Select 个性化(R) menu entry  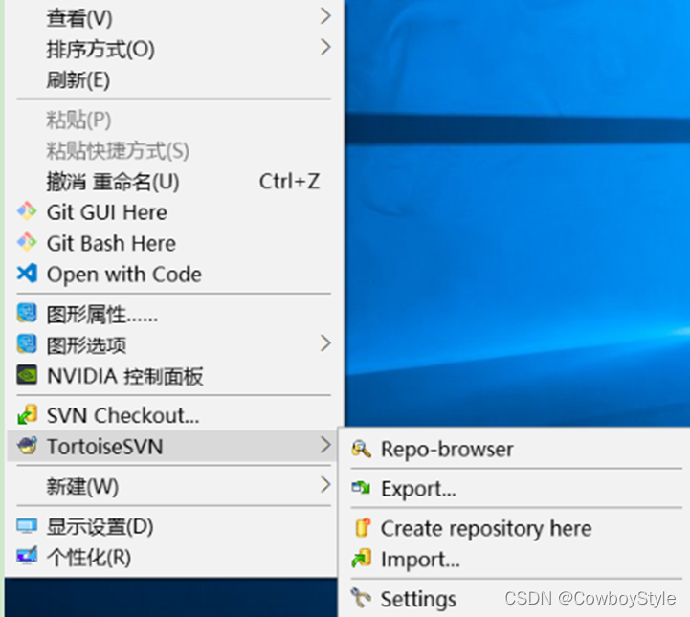(x=89, y=557)
